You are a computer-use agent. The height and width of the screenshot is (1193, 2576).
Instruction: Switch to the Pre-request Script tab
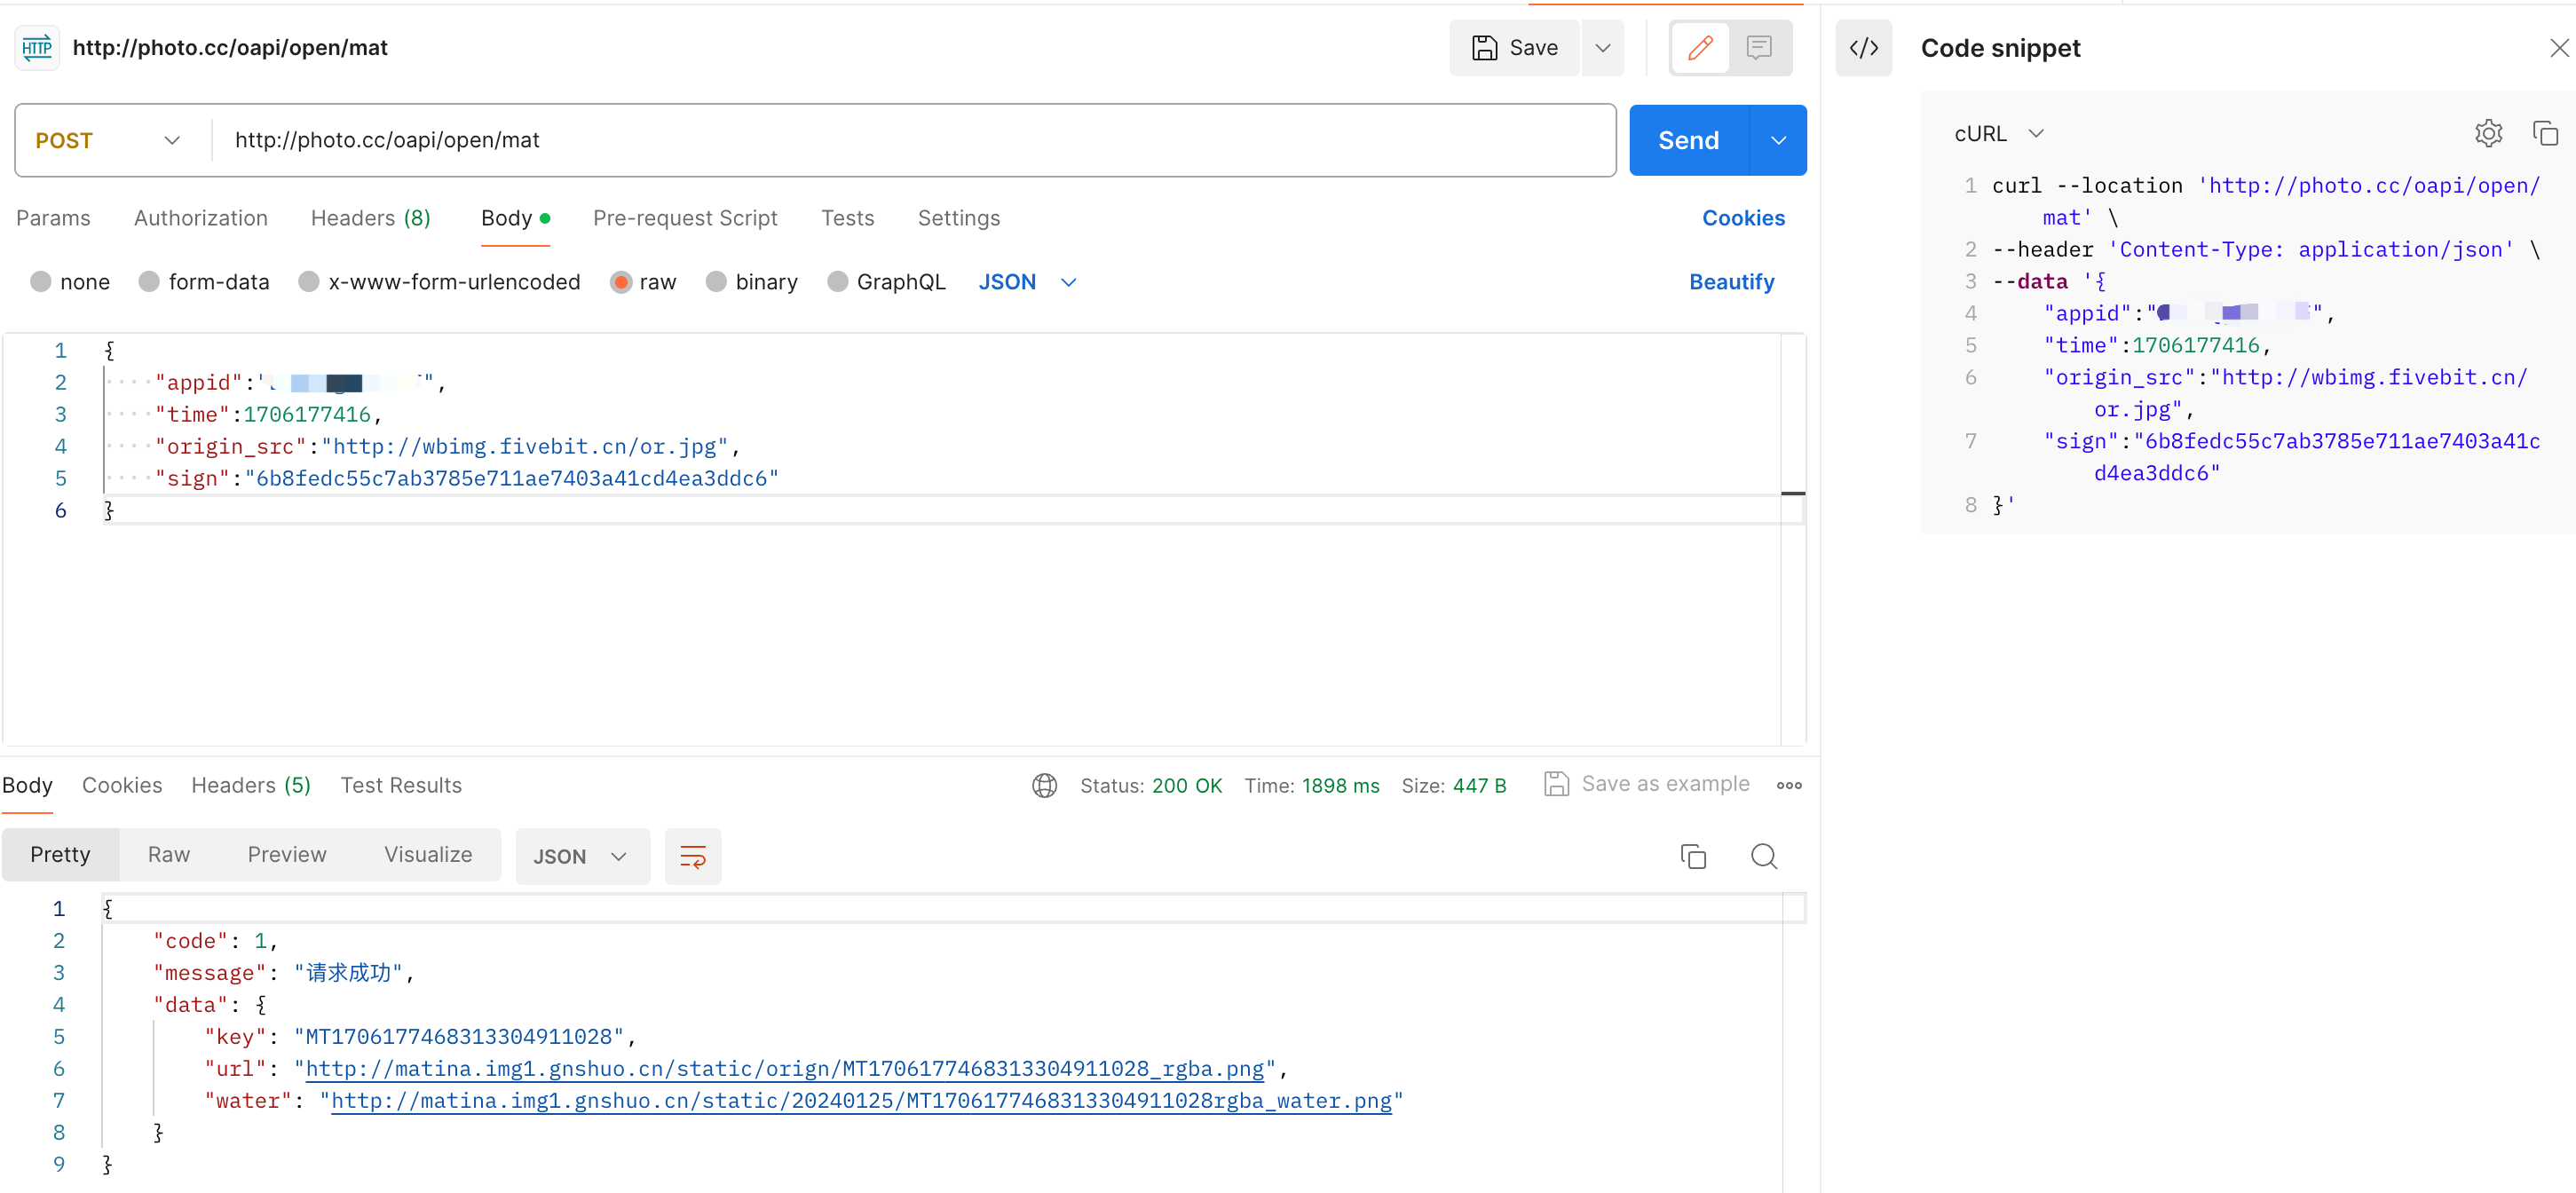click(x=684, y=218)
